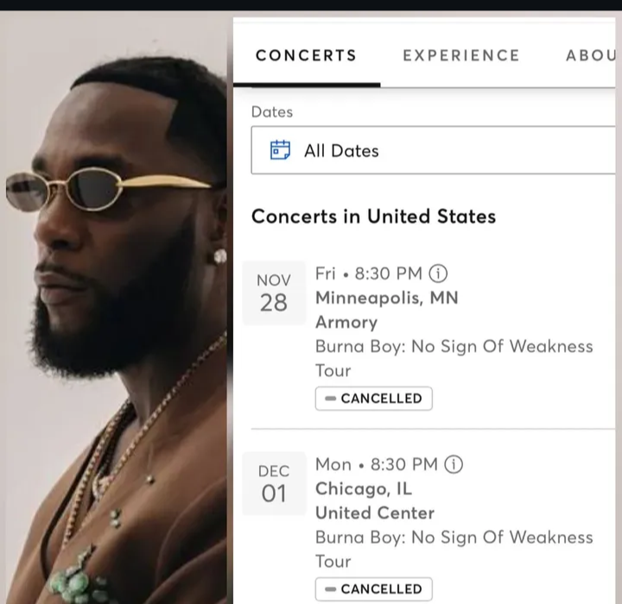Screen dimensions: 622x604
Task: Click info icon next to Fri 8:30 PM
Action: pos(439,274)
